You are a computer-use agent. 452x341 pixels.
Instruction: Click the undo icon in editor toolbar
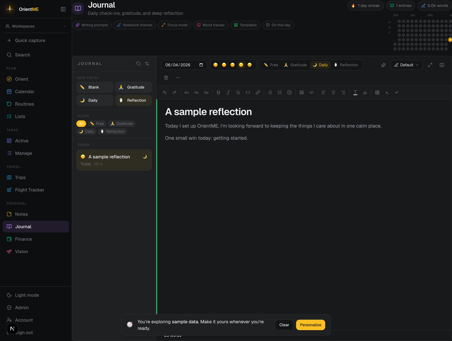tap(165, 92)
